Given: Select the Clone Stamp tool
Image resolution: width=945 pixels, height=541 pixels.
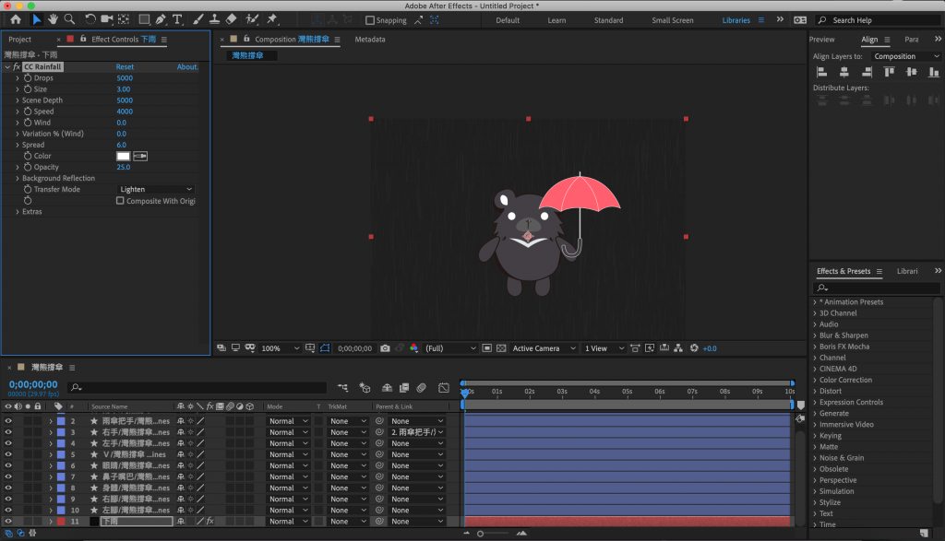Looking at the screenshot, I should tap(214, 19).
